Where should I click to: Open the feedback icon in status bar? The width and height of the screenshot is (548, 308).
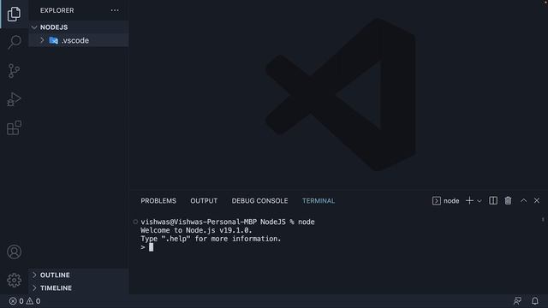[x=517, y=300]
